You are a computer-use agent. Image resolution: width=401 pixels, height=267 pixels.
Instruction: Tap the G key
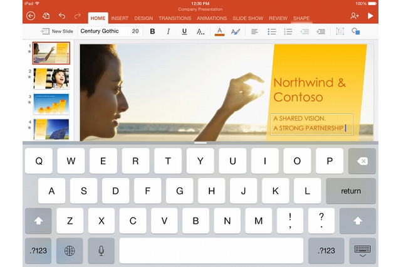[180, 191]
